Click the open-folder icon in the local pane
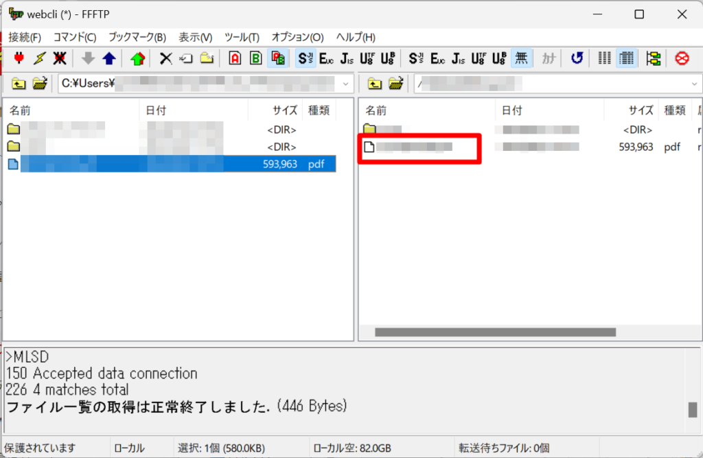The height and width of the screenshot is (458, 703). pos(40,83)
